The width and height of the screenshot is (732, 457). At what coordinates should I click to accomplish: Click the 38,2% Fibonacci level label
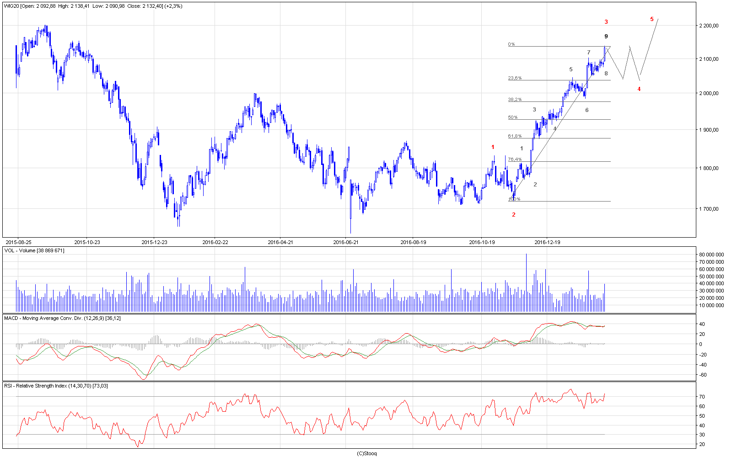(515, 100)
